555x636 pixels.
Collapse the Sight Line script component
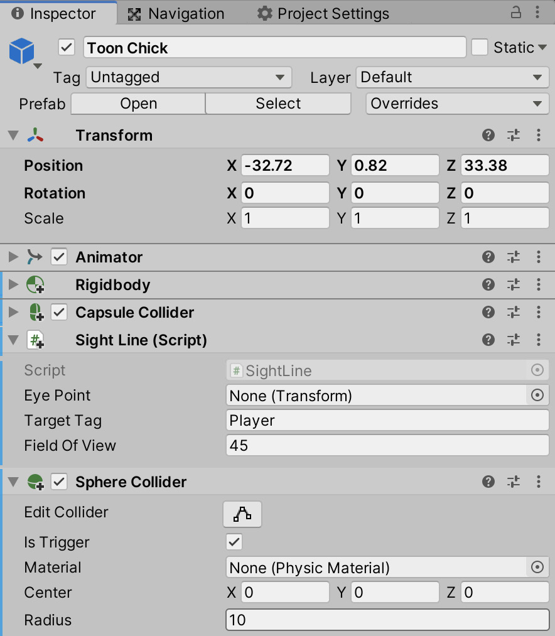click(x=13, y=340)
